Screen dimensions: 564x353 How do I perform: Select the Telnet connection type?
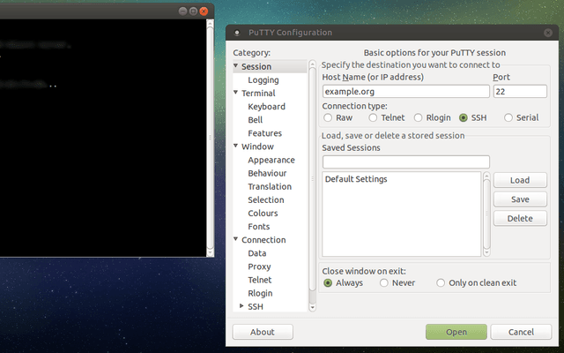373,117
